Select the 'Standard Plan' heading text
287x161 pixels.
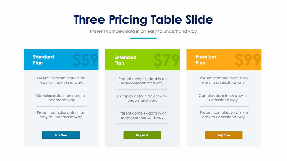click(43, 60)
